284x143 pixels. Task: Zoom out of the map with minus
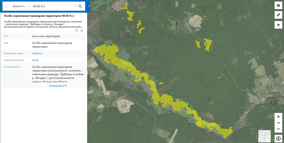(x=278, y=129)
